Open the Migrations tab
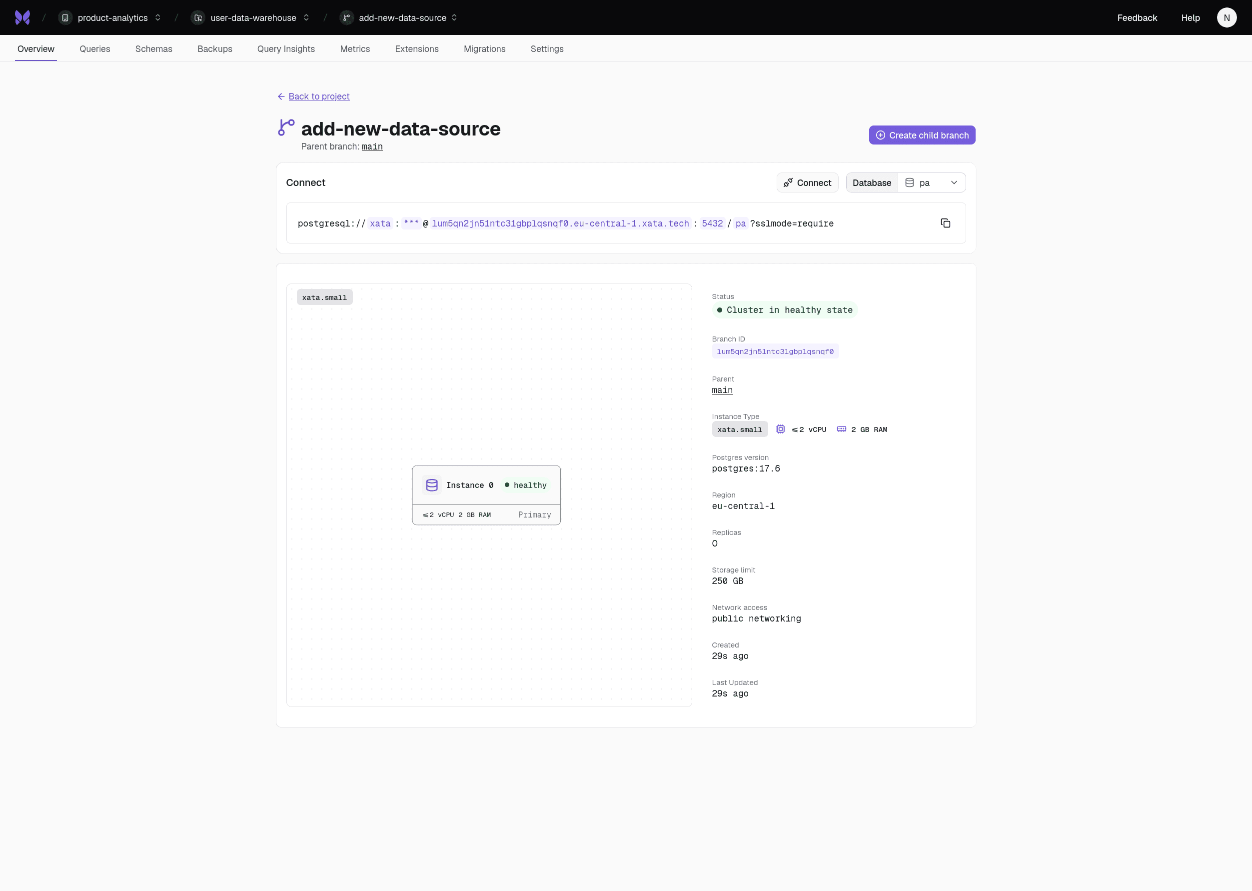The width and height of the screenshot is (1252, 891). (484, 49)
